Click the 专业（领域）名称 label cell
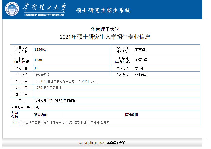 [x=122, y=50]
